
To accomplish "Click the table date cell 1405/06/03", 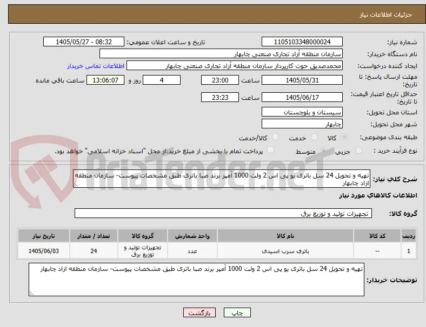I will click(x=43, y=251).
